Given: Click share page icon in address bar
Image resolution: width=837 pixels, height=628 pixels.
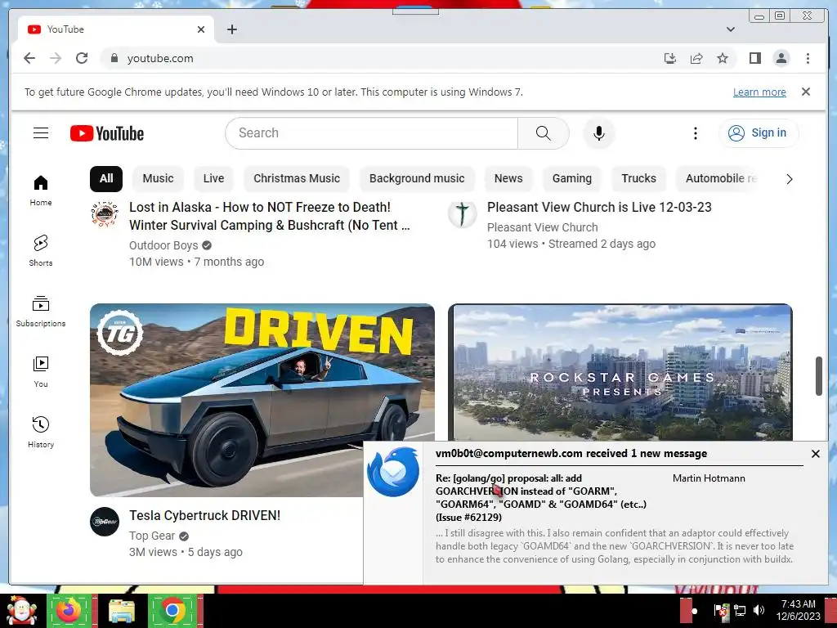Looking at the screenshot, I should point(696,58).
